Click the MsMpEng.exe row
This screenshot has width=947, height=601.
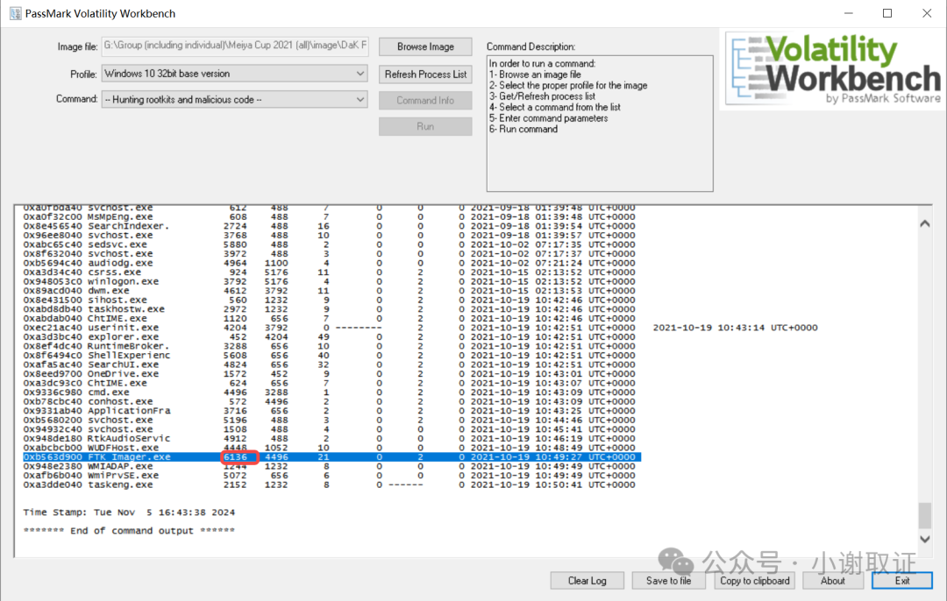[x=329, y=216]
